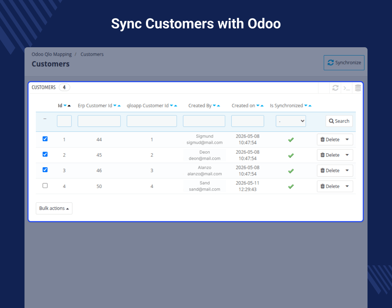This screenshot has height=308, width=392.
Task: Click the 12:29:43 created date cell
Action: click(247, 189)
